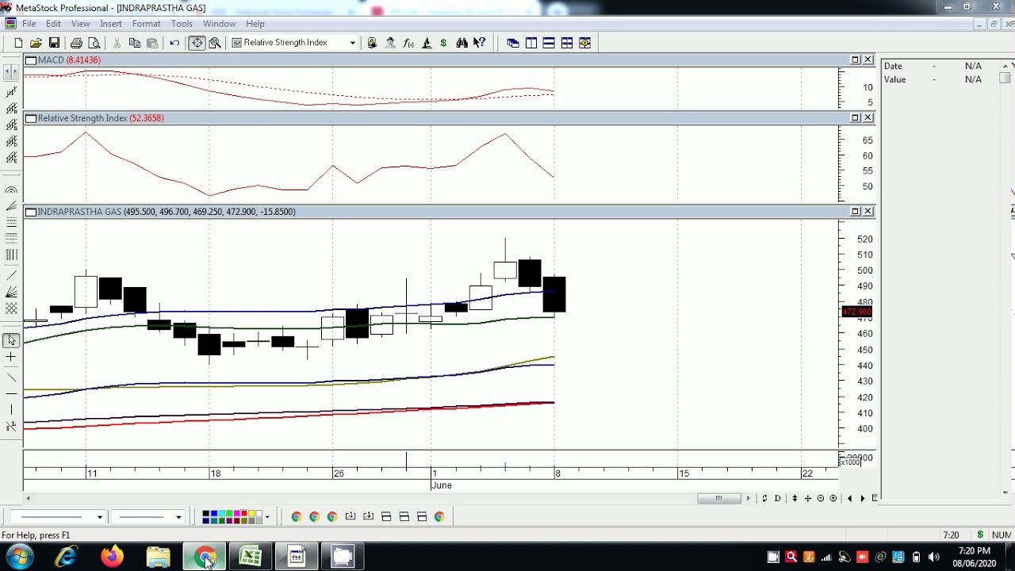Image resolution: width=1015 pixels, height=571 pixels.
Task: Open the Format menu
Action: 147,24
